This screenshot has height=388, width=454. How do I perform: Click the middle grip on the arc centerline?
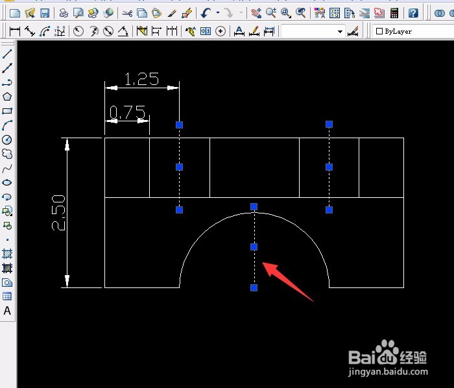pos(254,247)
